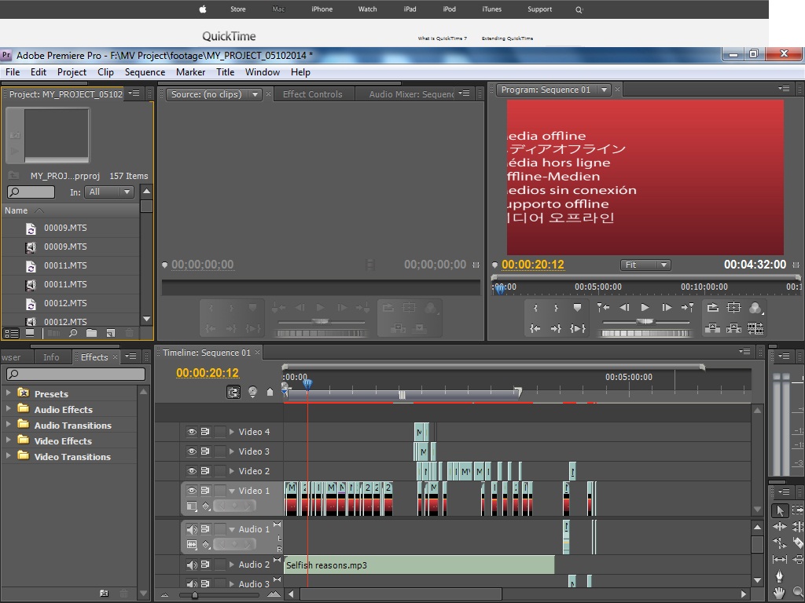Click the Lift button in Program monitor
The height and width of the screenshot is (603, 805).
pos(712,328)
